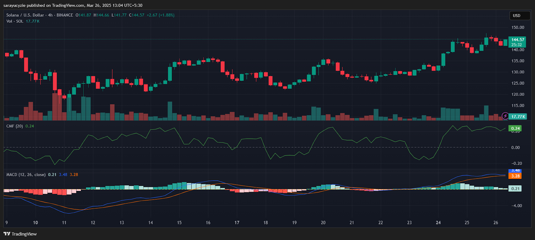Click date 13 on the time axis
The width and height of the screenshot is (535, 240).
122,223
